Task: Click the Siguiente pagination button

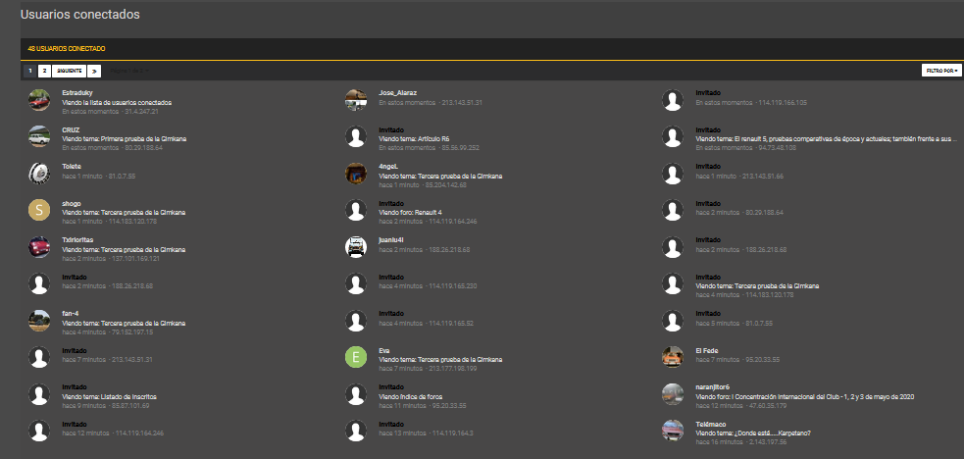Action: [69, 71]
